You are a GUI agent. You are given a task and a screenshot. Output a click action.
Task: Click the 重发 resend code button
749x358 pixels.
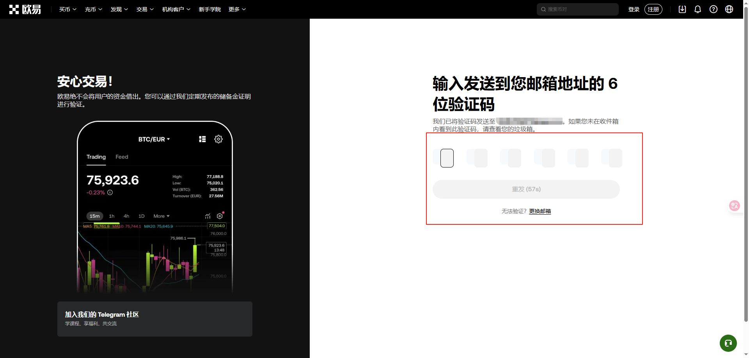click(x=526, y=189)
